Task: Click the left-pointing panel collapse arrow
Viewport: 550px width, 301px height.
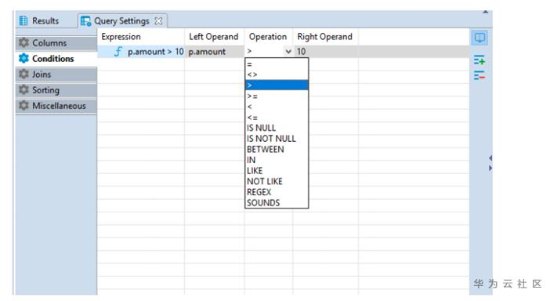Action: (490, 158)
